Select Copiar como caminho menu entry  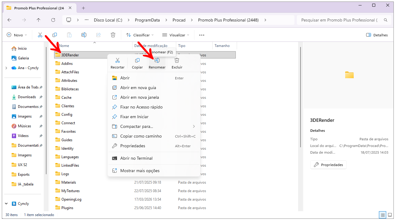[141, 136]
